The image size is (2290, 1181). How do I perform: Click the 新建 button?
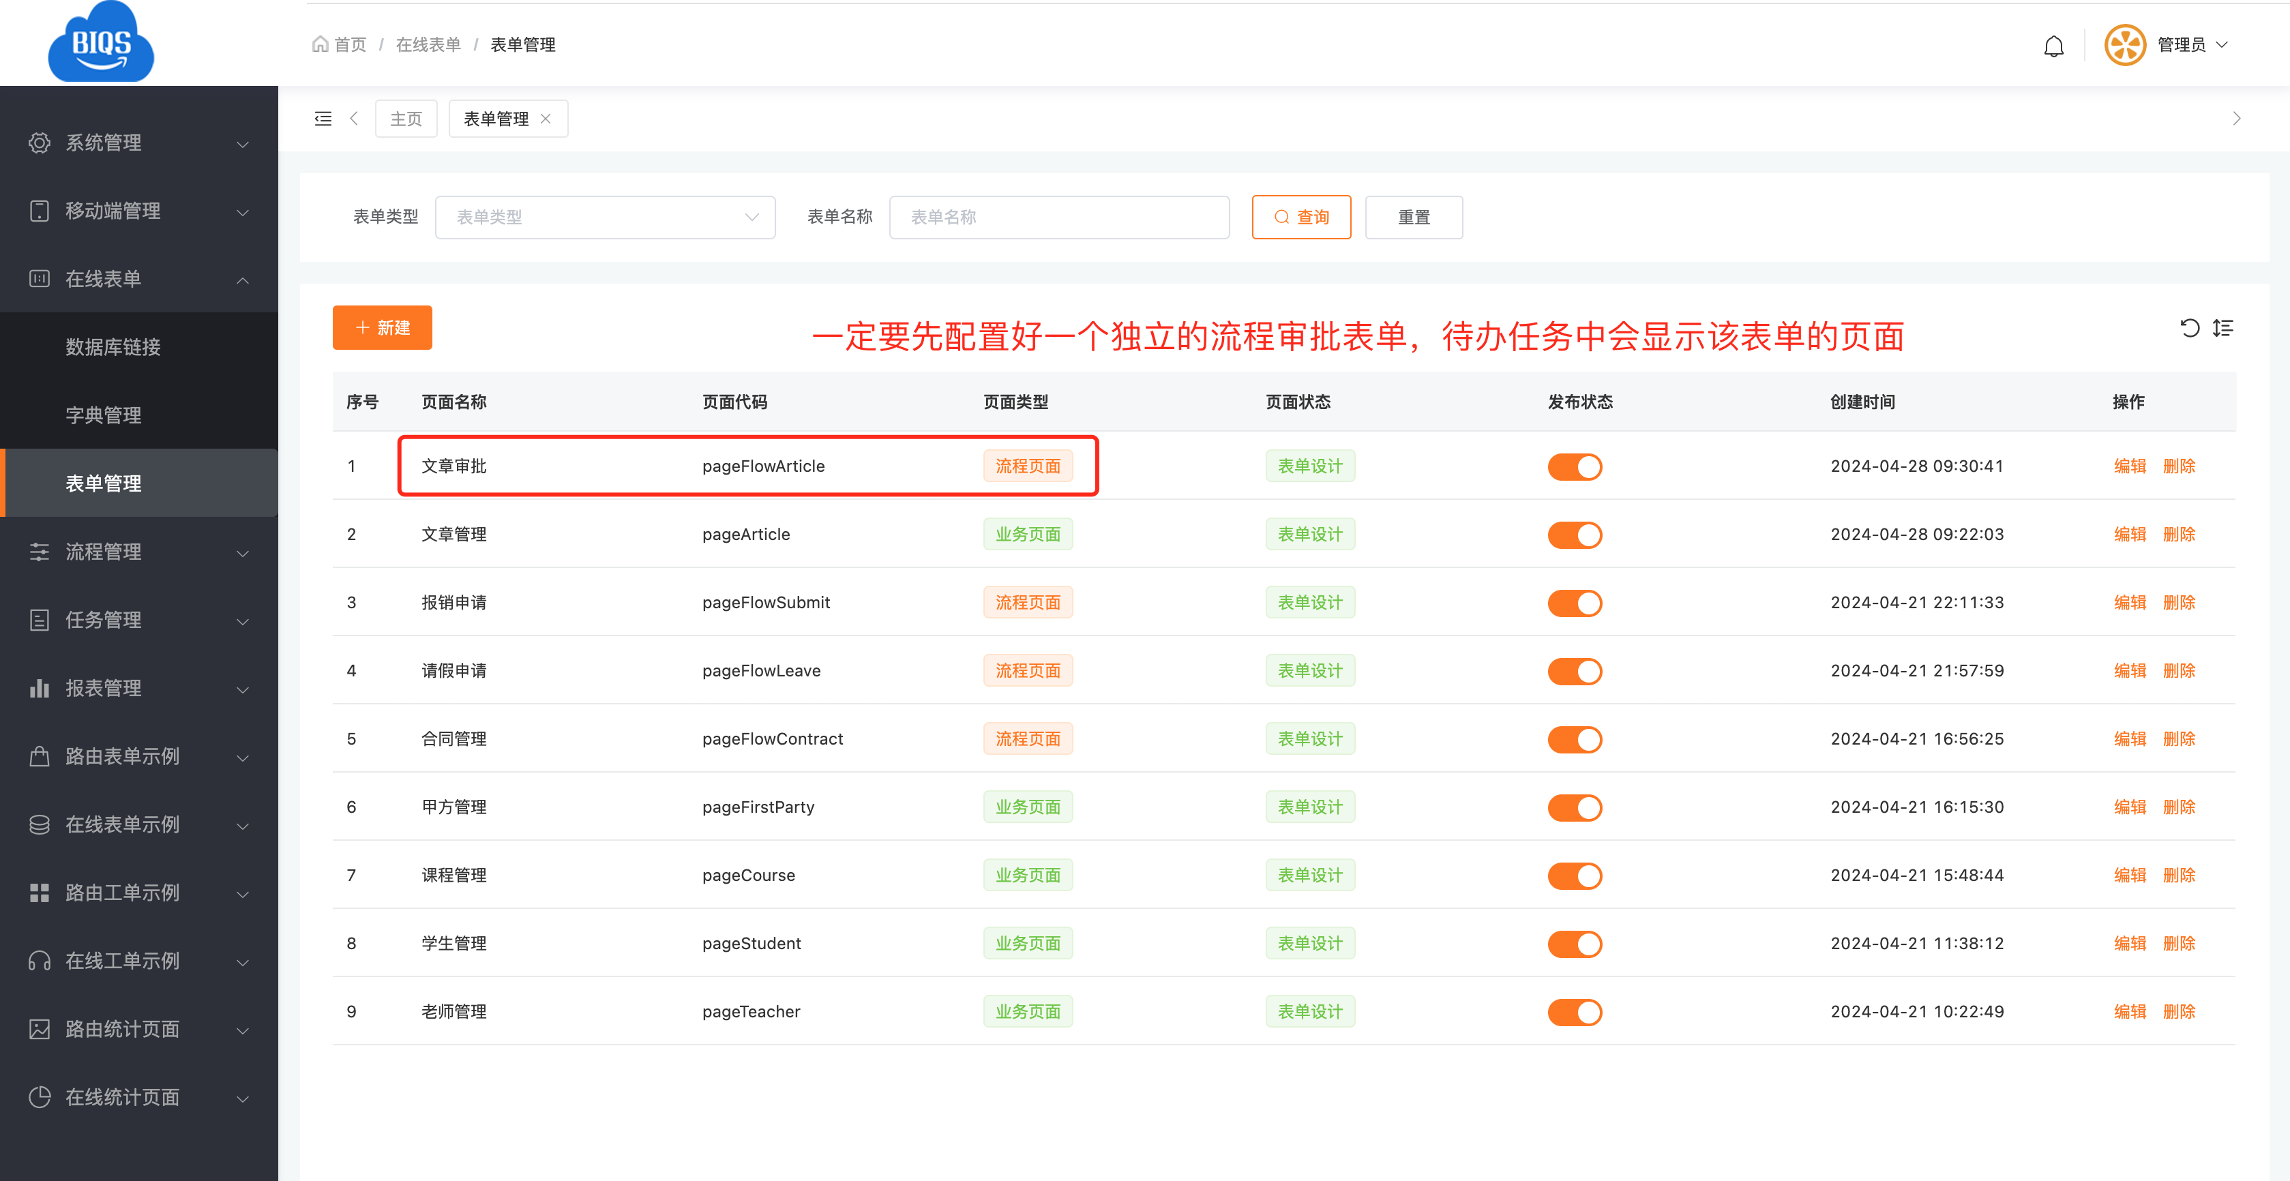pos(383,328)
